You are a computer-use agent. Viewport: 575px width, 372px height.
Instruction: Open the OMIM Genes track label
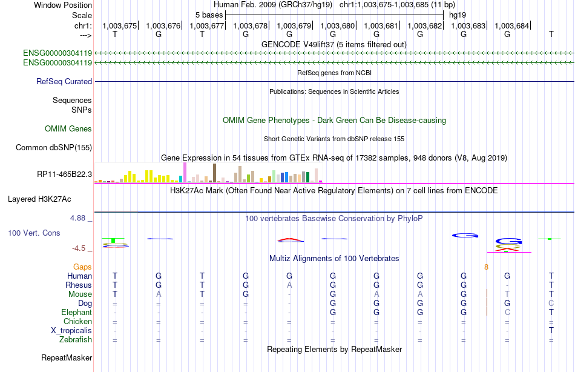(x=68, y=128)
